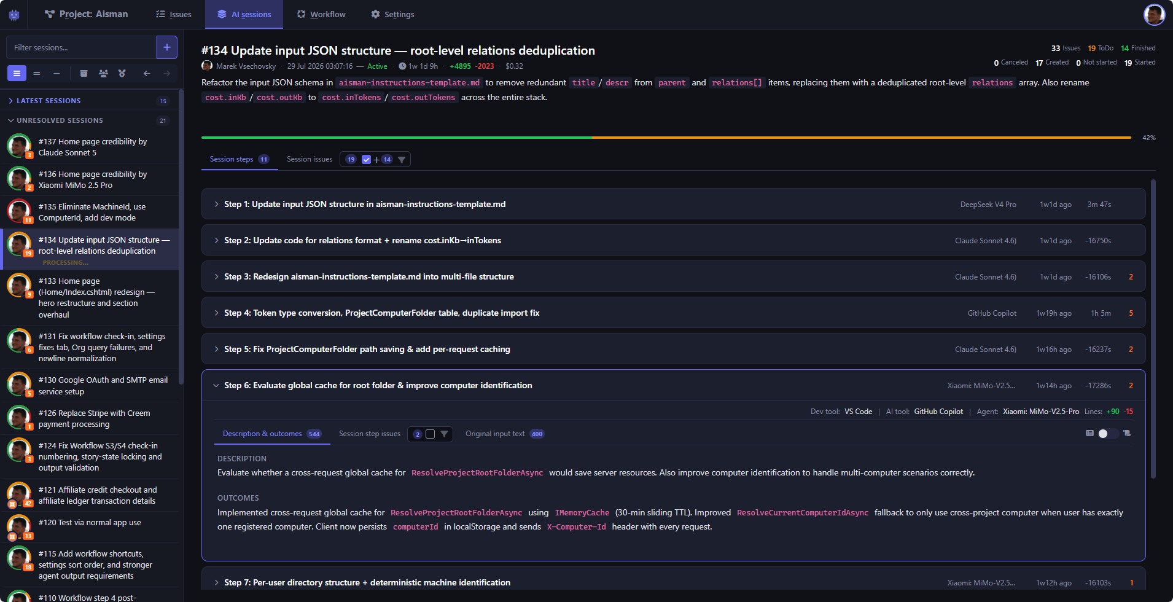Click the ResolveProjectRootFolderAsync code in the description
The height and width of the screenshot is (602, 1173).
pyautogui.click(x=477, y=473)
